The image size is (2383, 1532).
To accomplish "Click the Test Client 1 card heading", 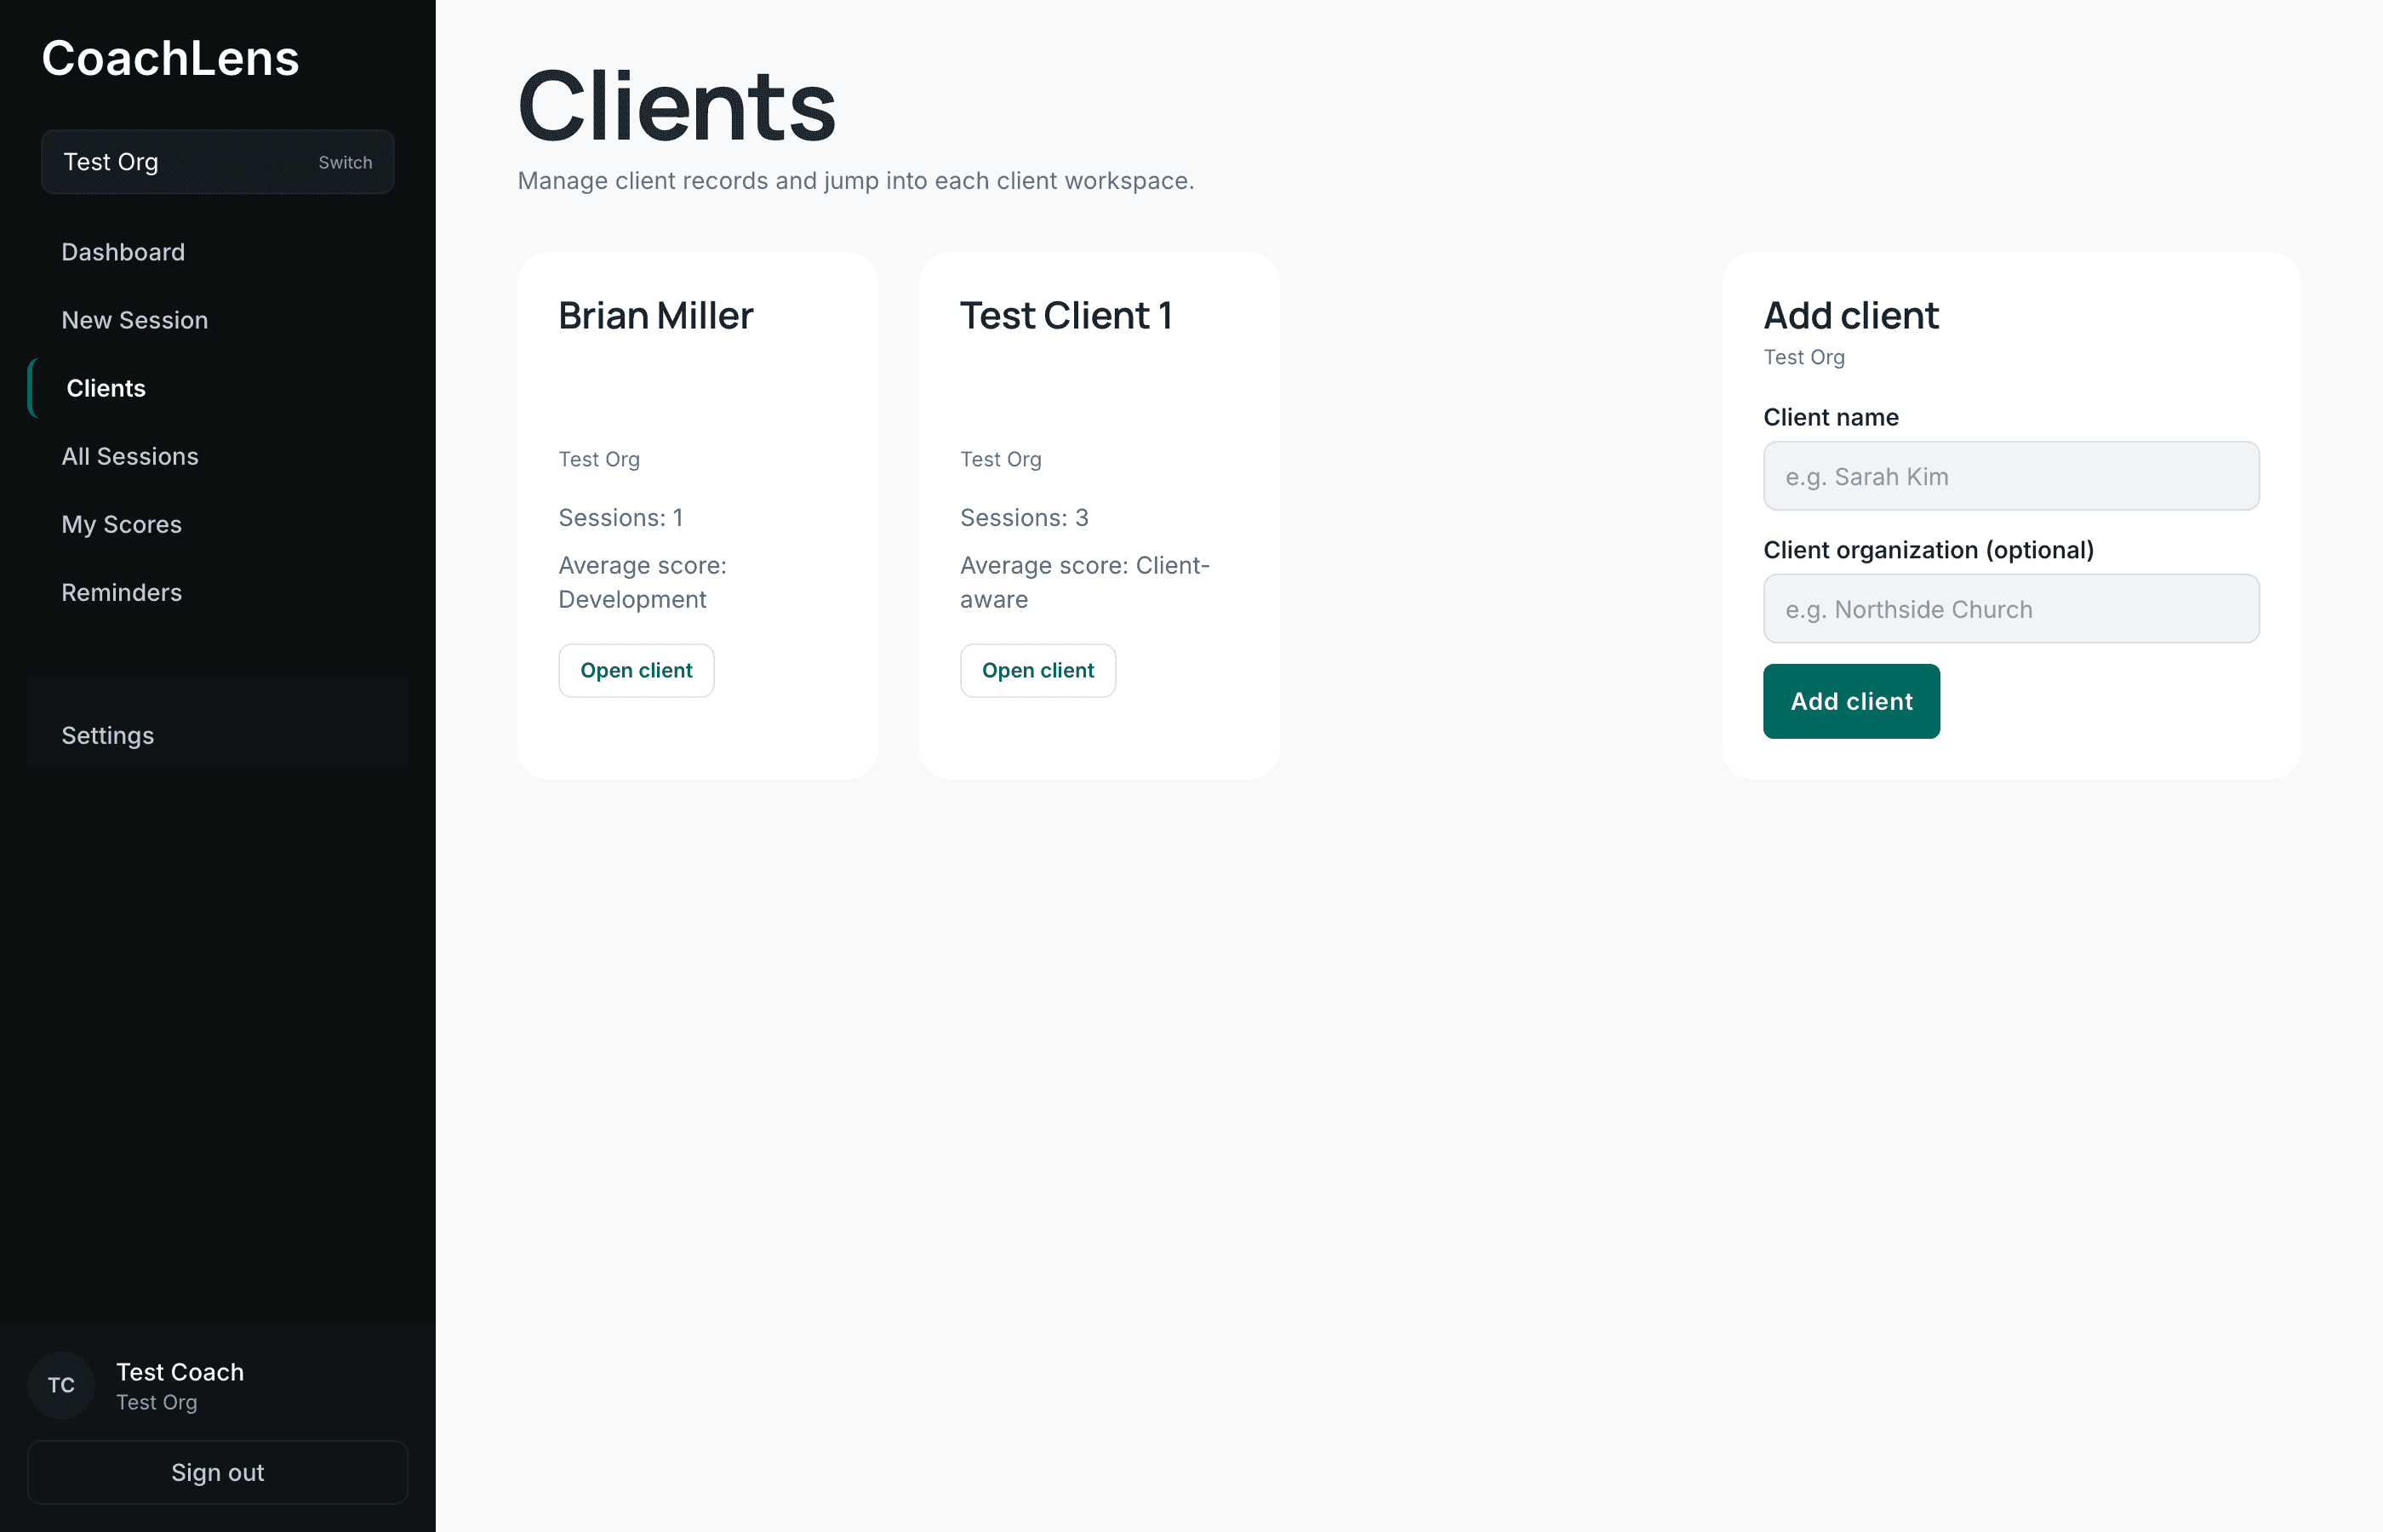I will (1066, 316).
